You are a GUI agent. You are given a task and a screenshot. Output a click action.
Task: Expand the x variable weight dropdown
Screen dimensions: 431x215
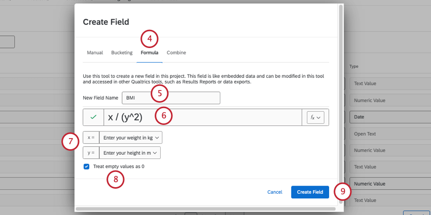(x=131, y=137)
